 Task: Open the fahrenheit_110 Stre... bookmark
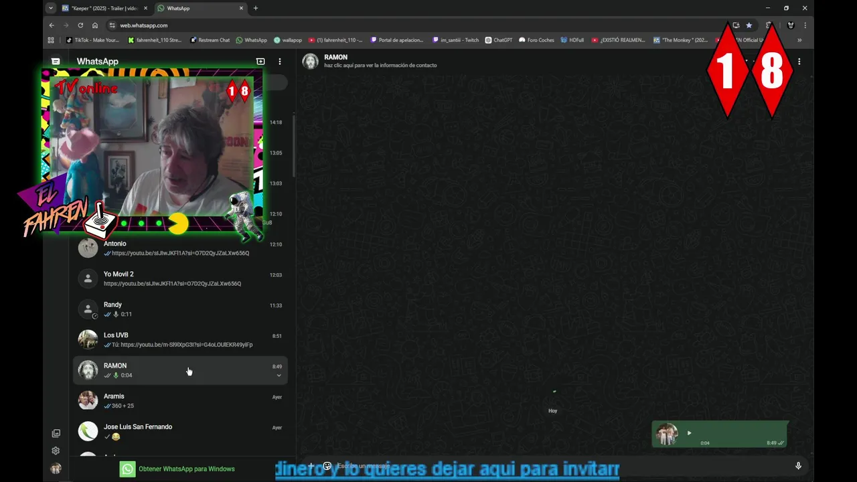pos(155,40)
